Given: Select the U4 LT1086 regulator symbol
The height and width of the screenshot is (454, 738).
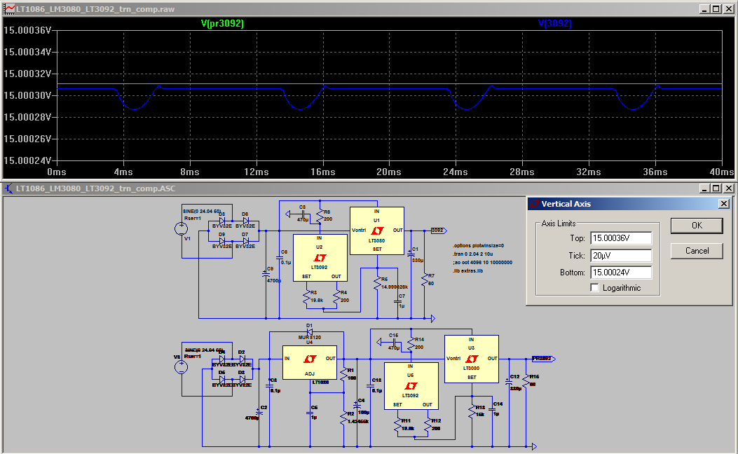Looking at the screenshot, I should 309,363.
